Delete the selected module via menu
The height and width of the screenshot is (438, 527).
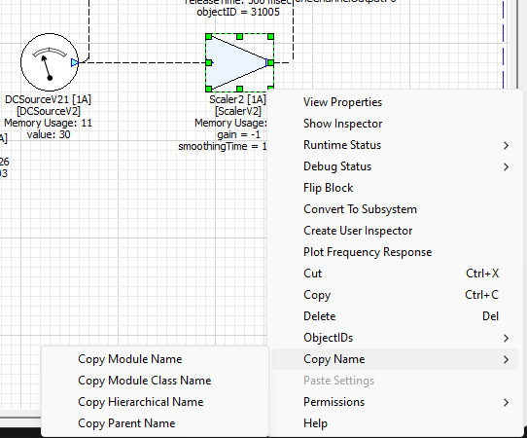click(395, 316)
